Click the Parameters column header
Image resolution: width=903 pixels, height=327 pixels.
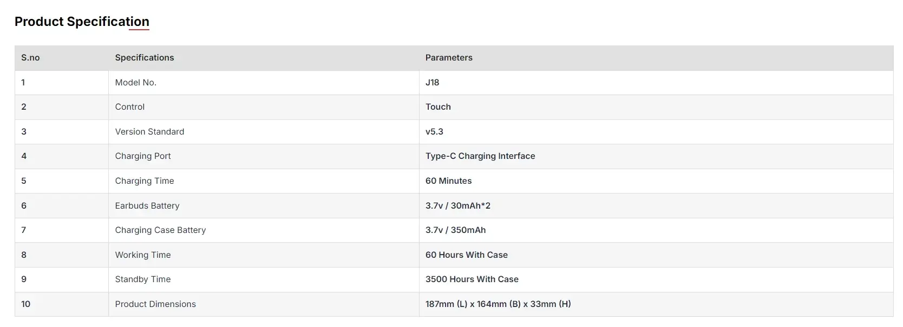tap(449, 58)
